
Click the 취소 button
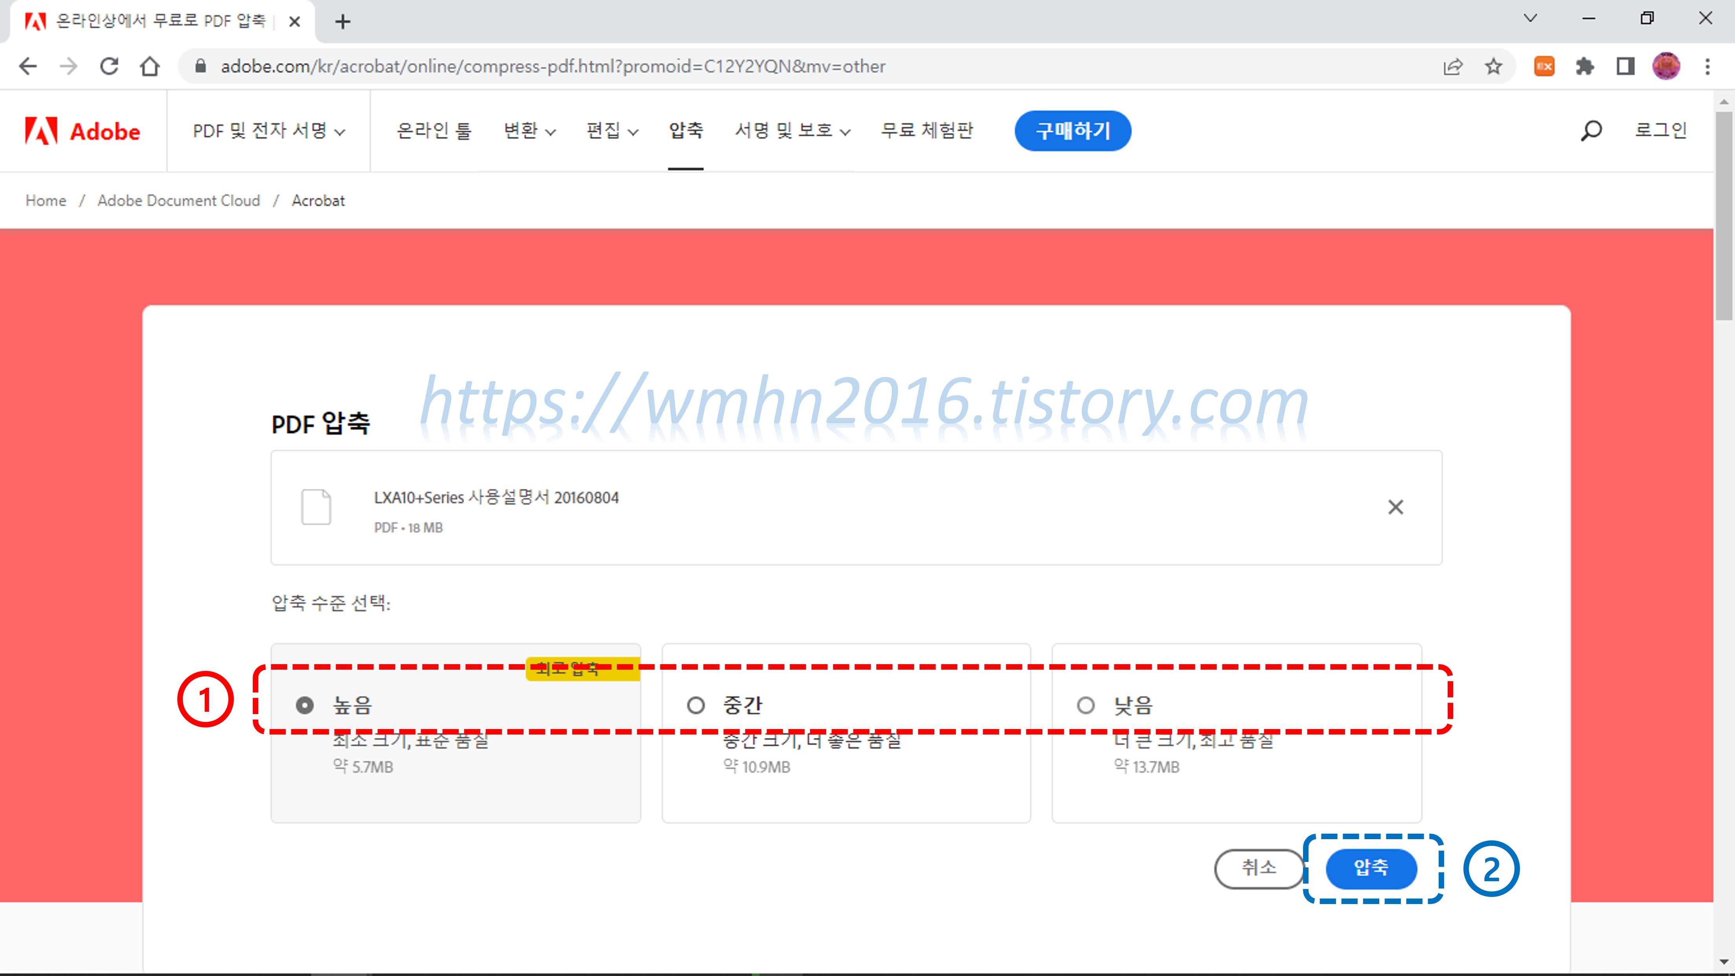(1259, 868)
